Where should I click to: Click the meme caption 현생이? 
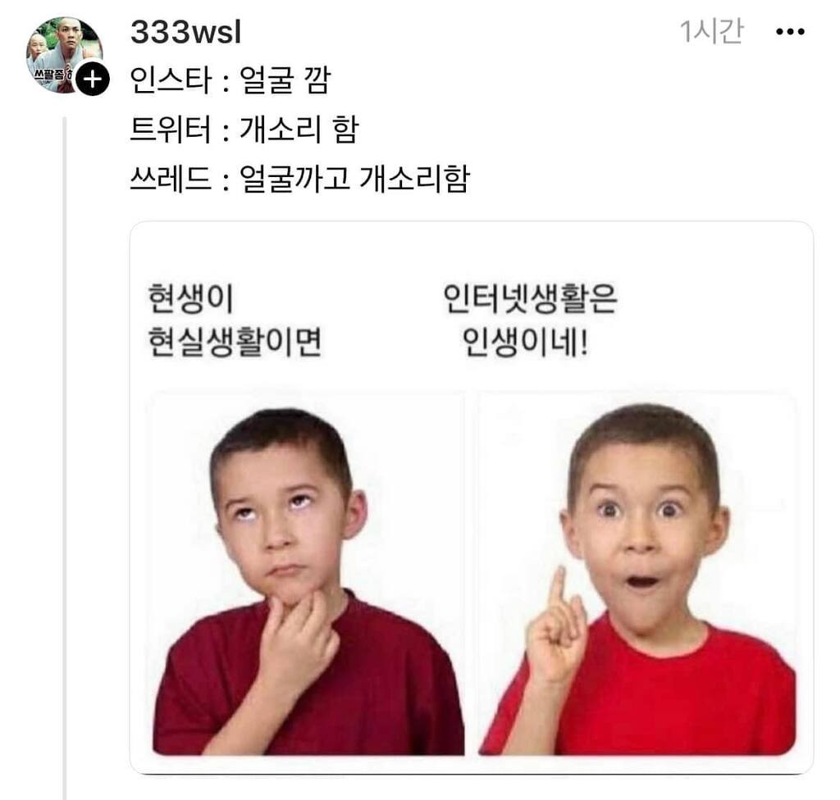click(190, 299)
